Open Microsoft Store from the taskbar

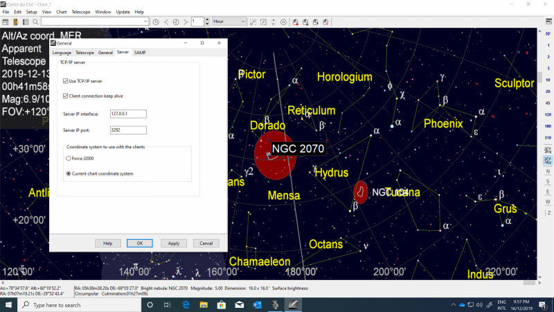(x=221, y=305)
